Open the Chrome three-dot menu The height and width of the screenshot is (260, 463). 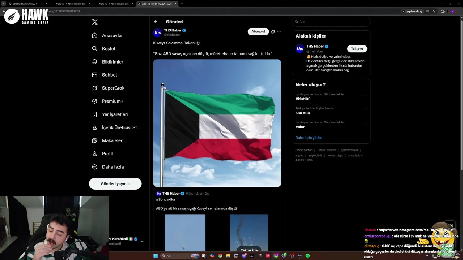coord(459,12)
